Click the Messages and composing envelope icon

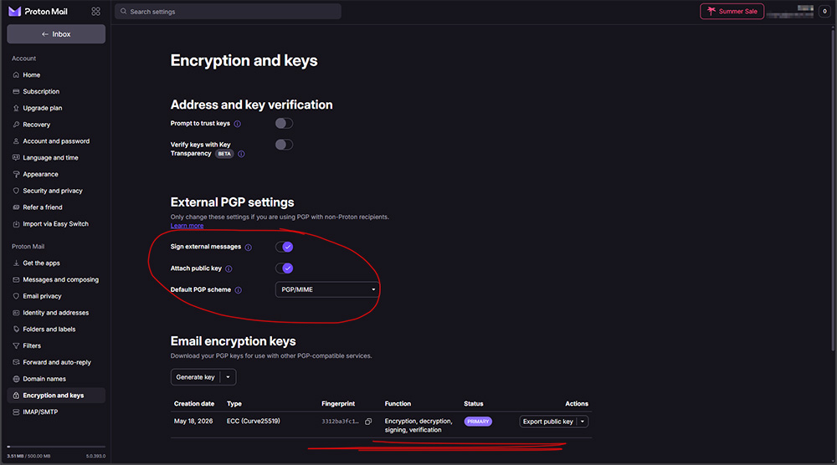16,279
